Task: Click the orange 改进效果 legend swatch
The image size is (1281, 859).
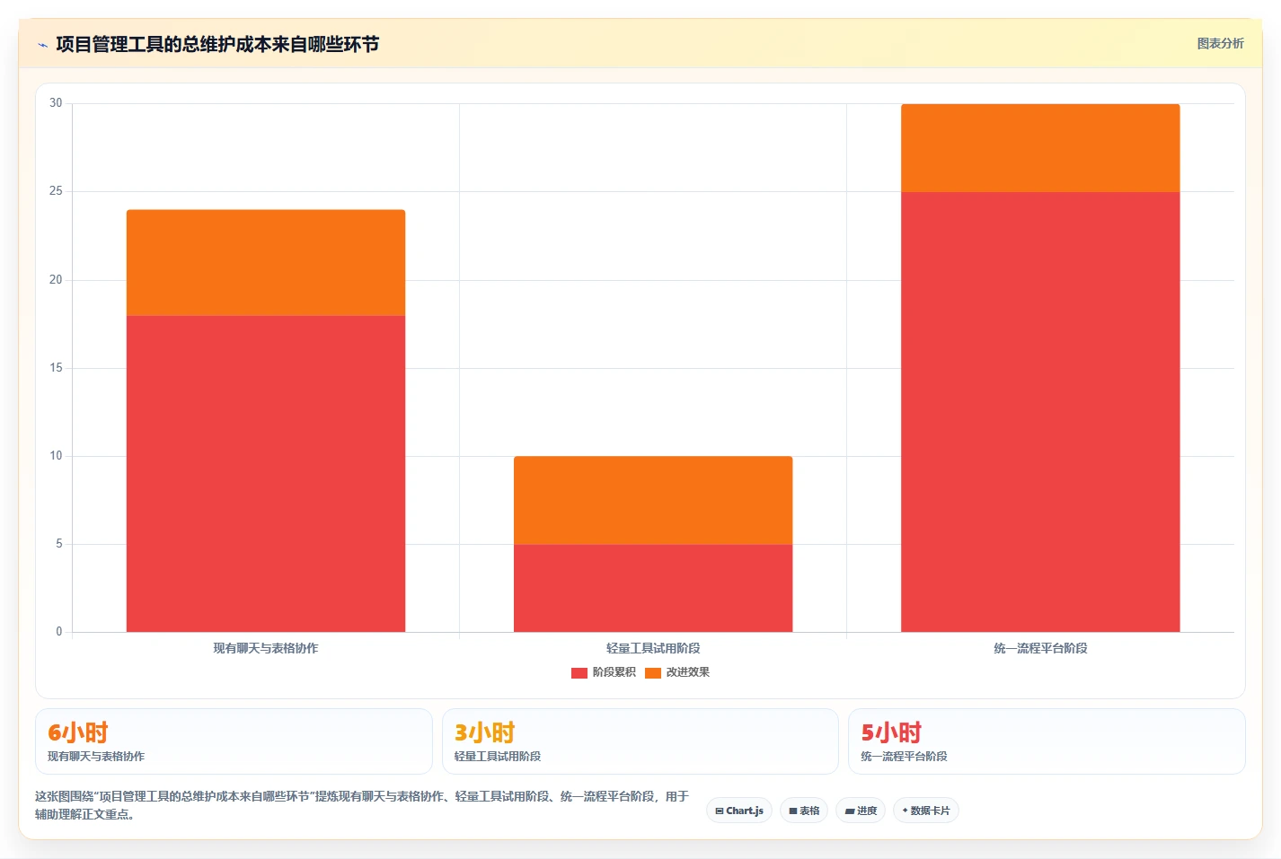Action: (653, 672)
